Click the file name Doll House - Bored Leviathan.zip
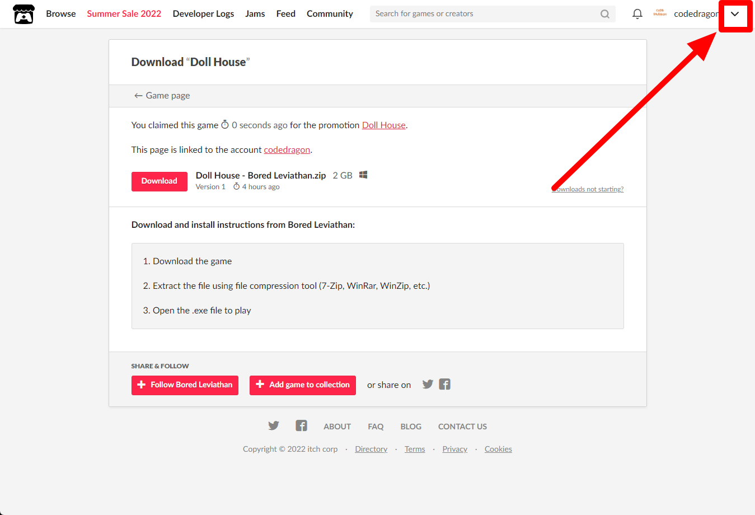755x515 pixels. 261,175
